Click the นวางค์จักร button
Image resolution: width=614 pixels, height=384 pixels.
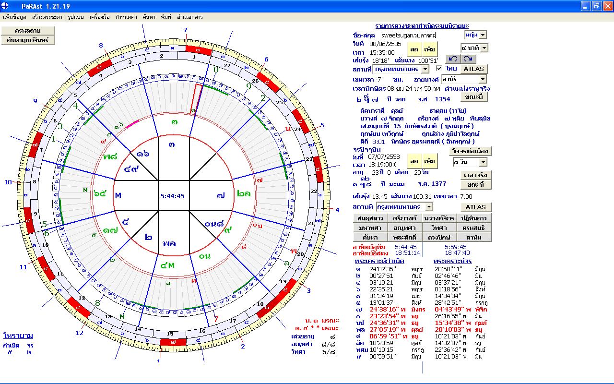439,218
